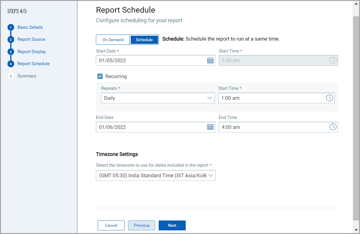The height and width of the screenshot is (234, 360).
Task: Select the Schedule toggle option
Action: click(144, 40)
